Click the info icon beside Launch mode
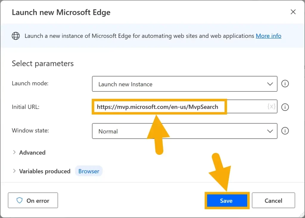This screenshot has width=305, height=218. click(x=285, y=84)
